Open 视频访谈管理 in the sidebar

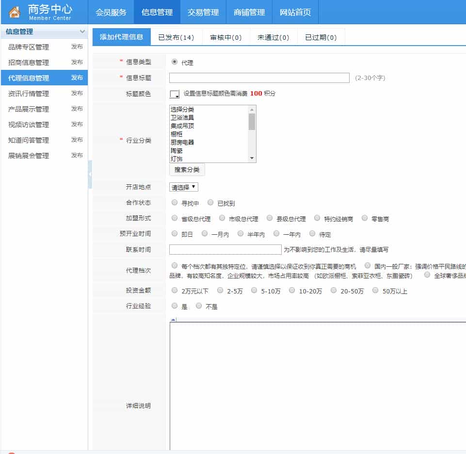pyautogui.click(x=29, y=125)
